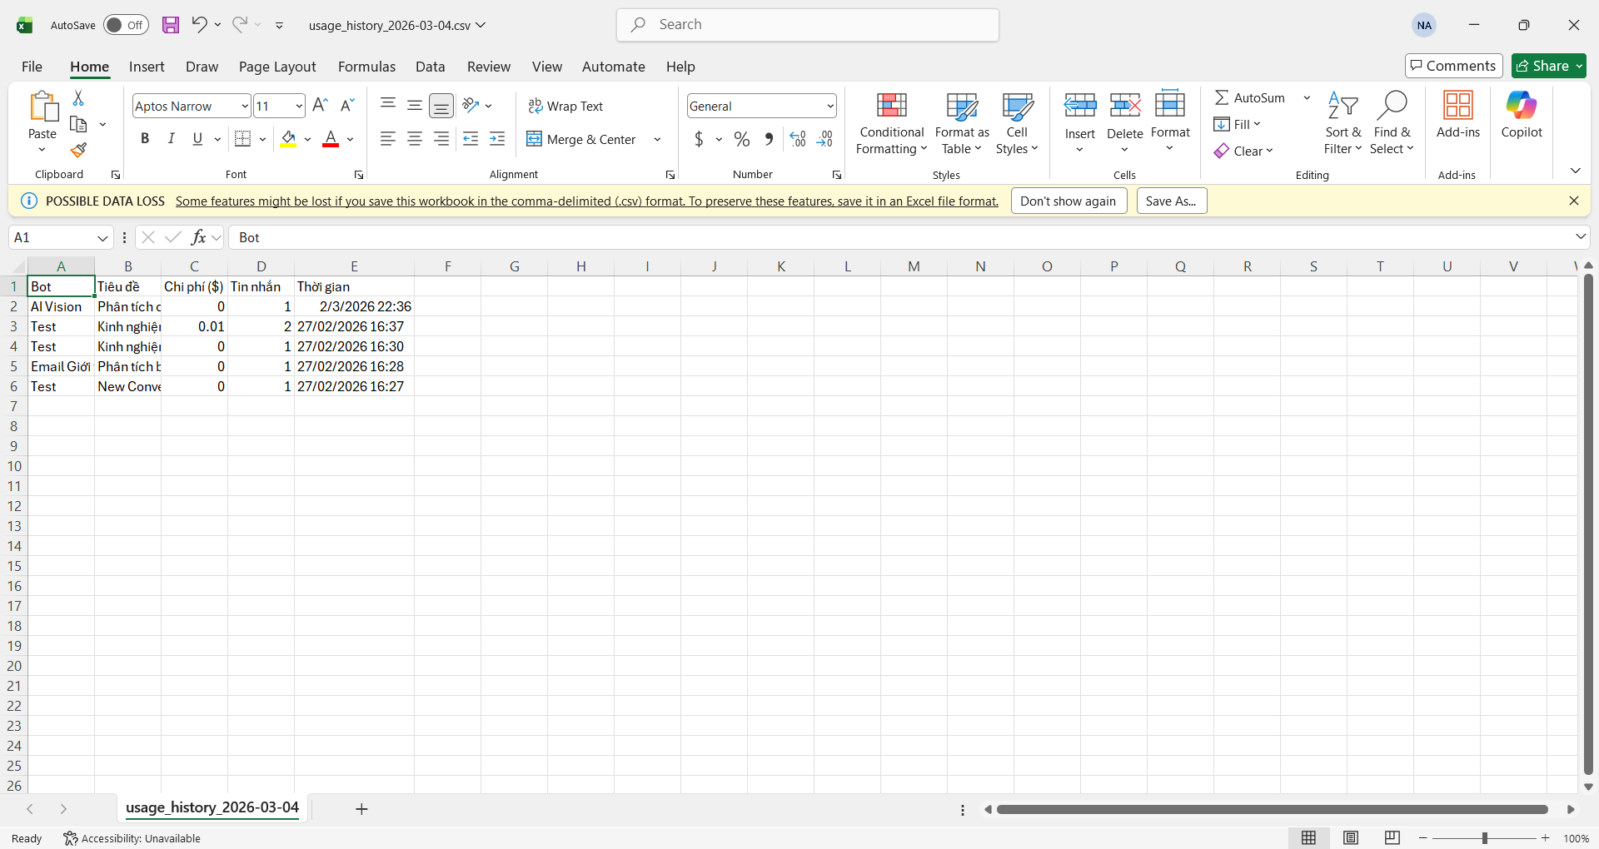Click the Format Painter brush icon
The height and width of the screenshot is (849, 1599).
[78, 151]
